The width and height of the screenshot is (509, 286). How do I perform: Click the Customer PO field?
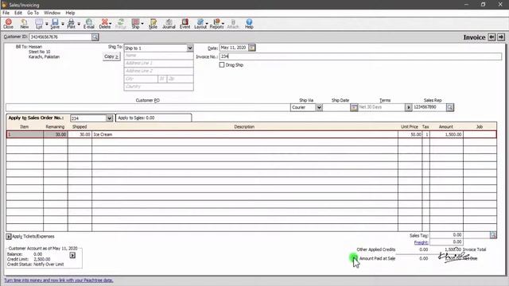point(148,107)
